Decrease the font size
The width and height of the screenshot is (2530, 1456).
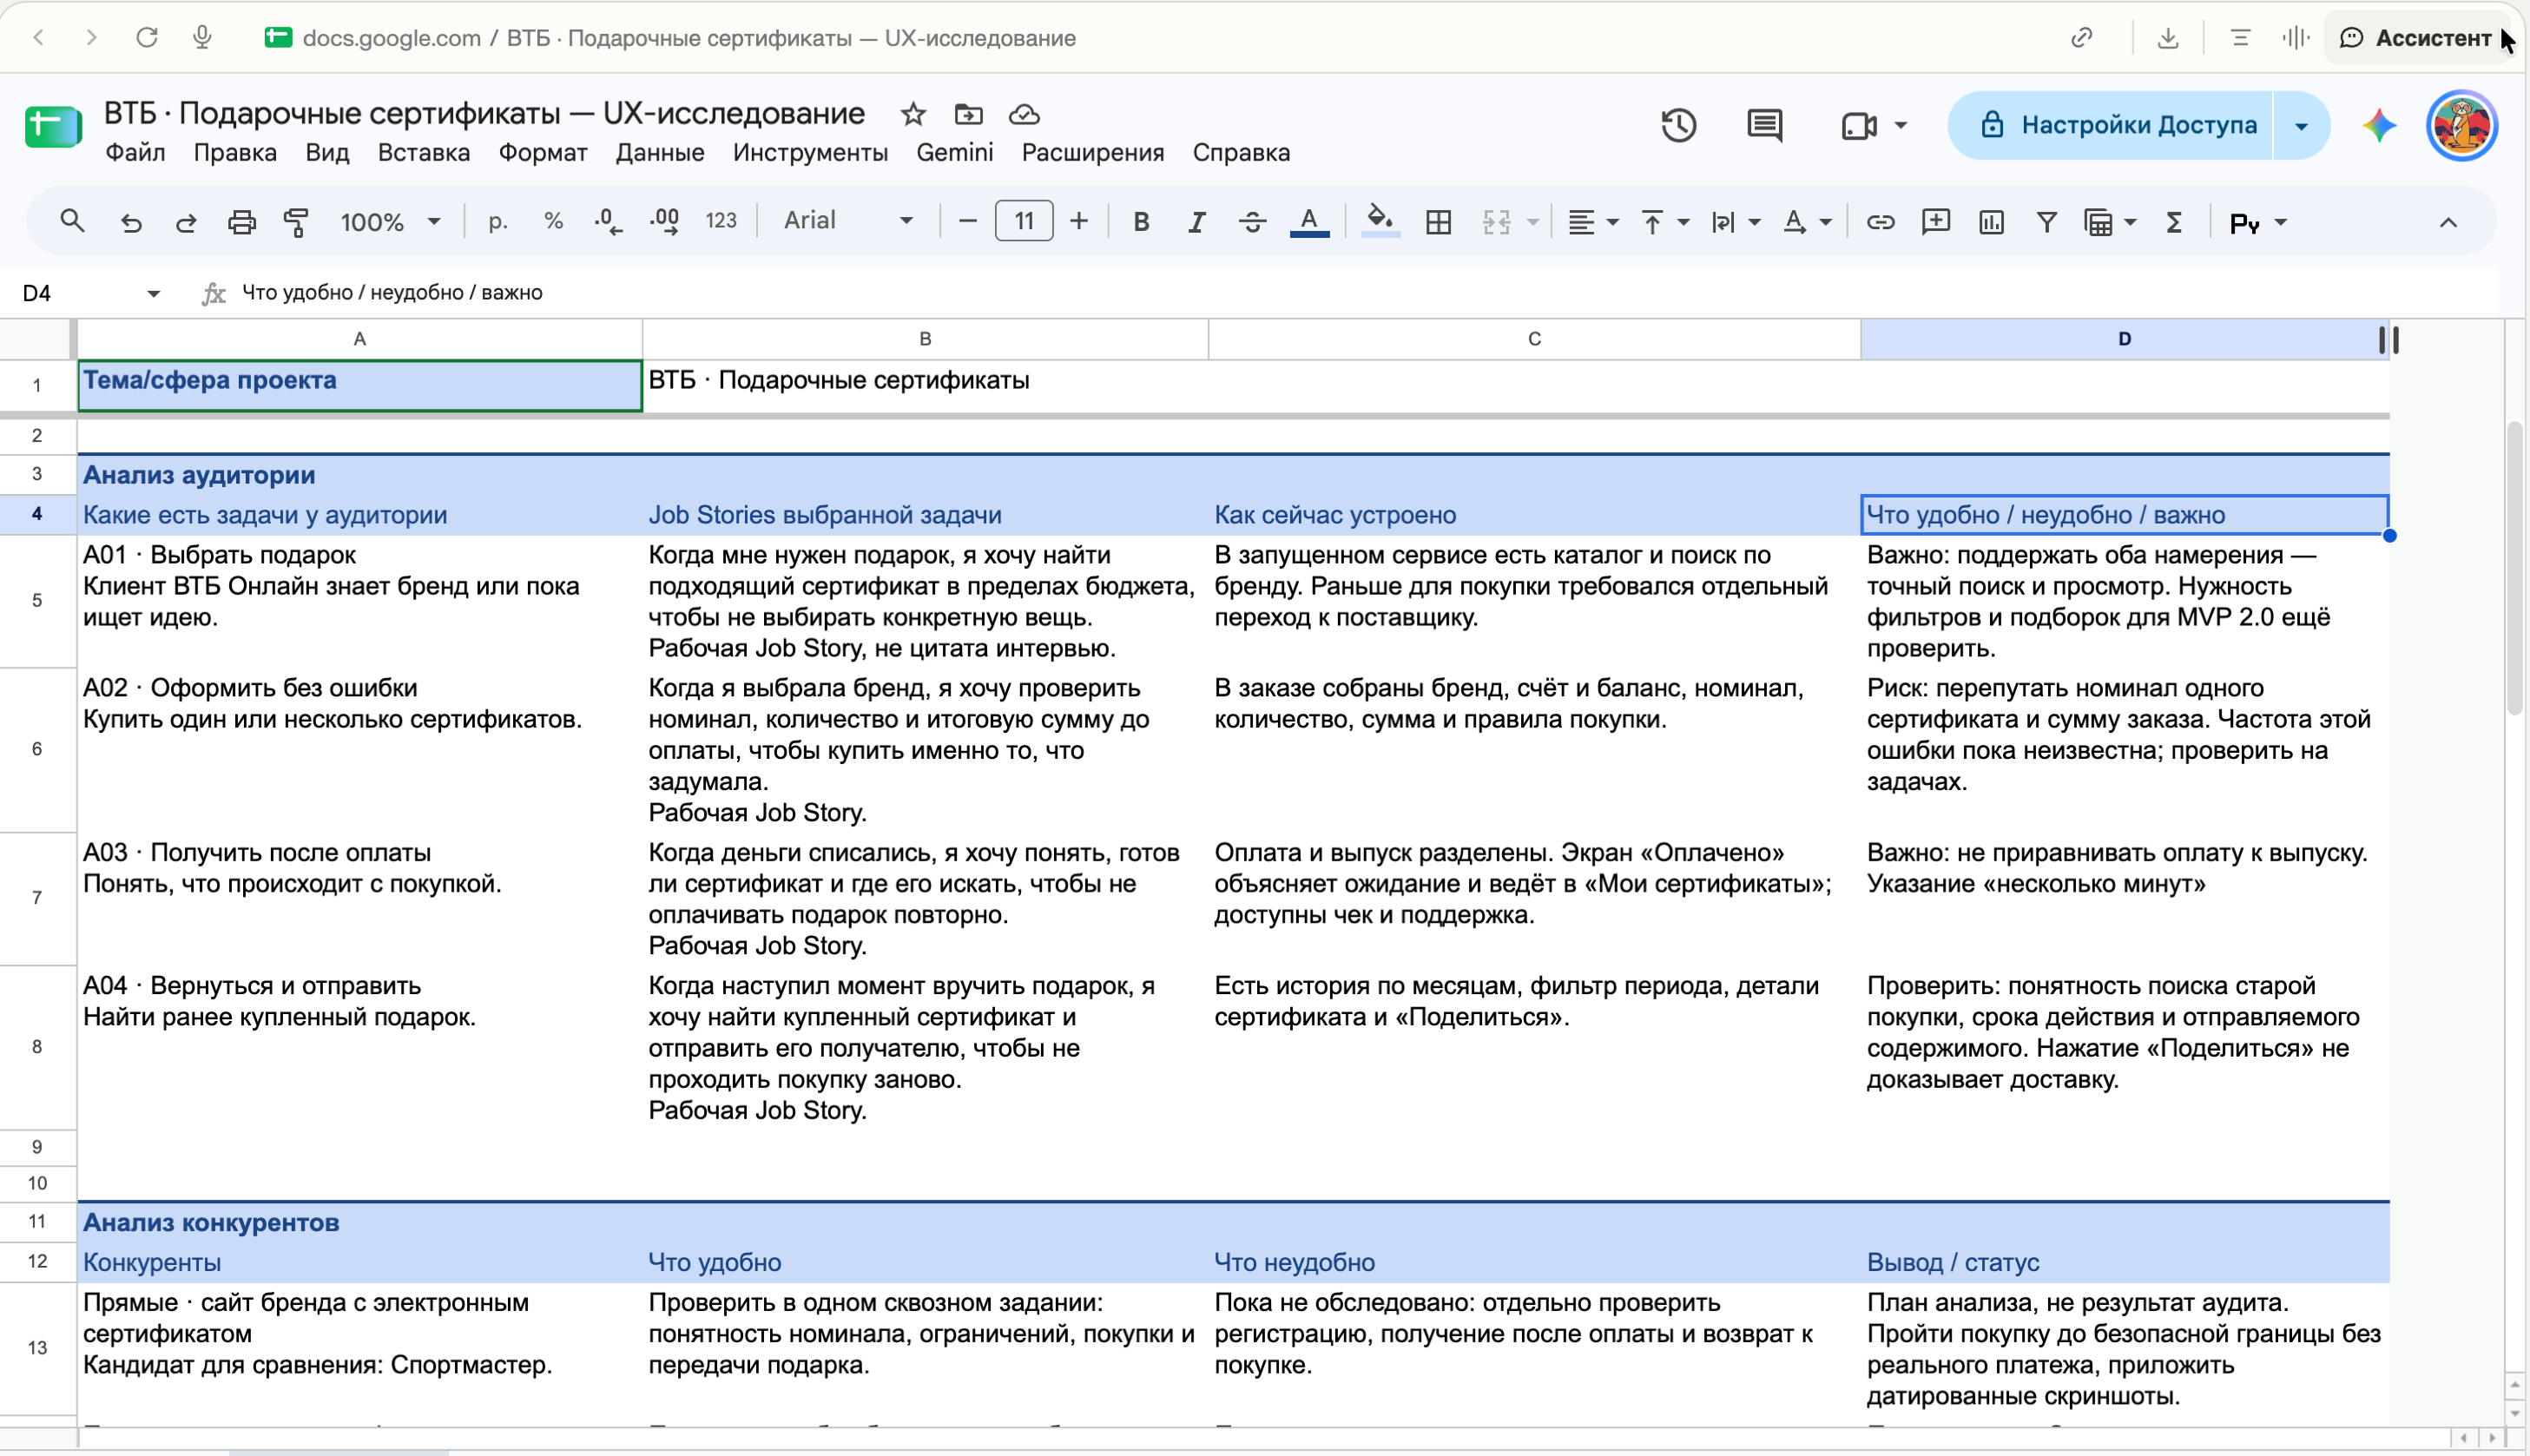tap(967, 222)
